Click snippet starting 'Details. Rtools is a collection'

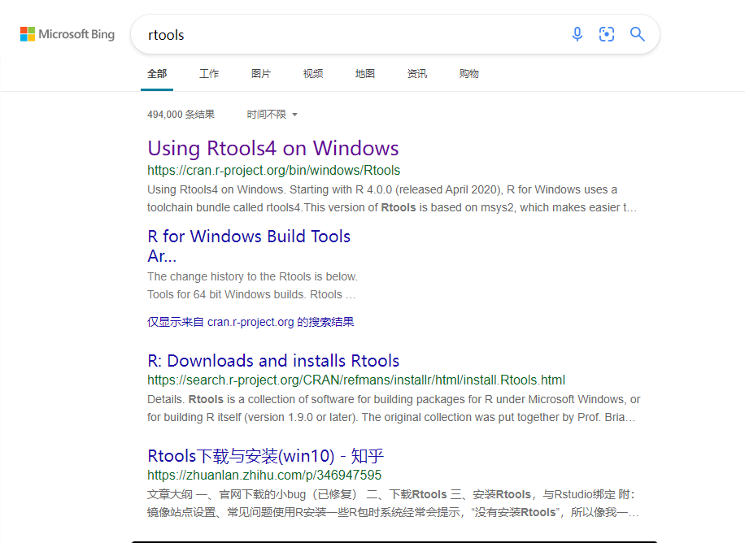click(x=394, y=408)
